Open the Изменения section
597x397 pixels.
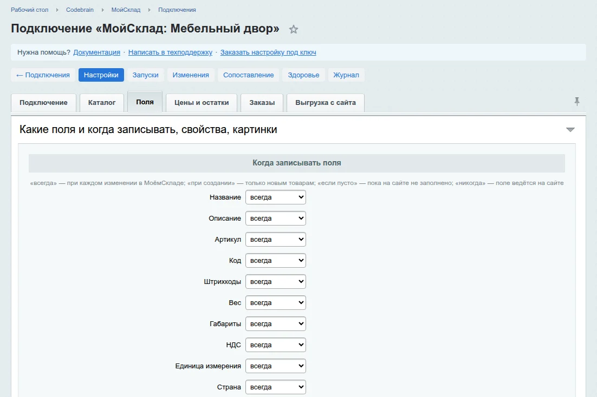(191, 75)
